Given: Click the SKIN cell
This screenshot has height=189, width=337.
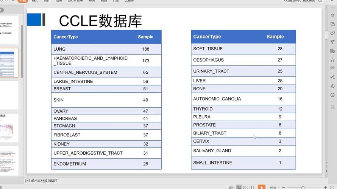Looking at the screenshot, I should [58, 100].
